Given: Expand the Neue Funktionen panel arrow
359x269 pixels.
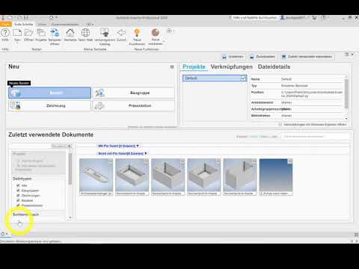Looking at the screenshot, I should 164,41.
